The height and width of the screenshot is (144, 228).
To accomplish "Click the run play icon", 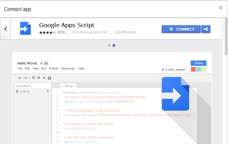I will pos(44,78).
